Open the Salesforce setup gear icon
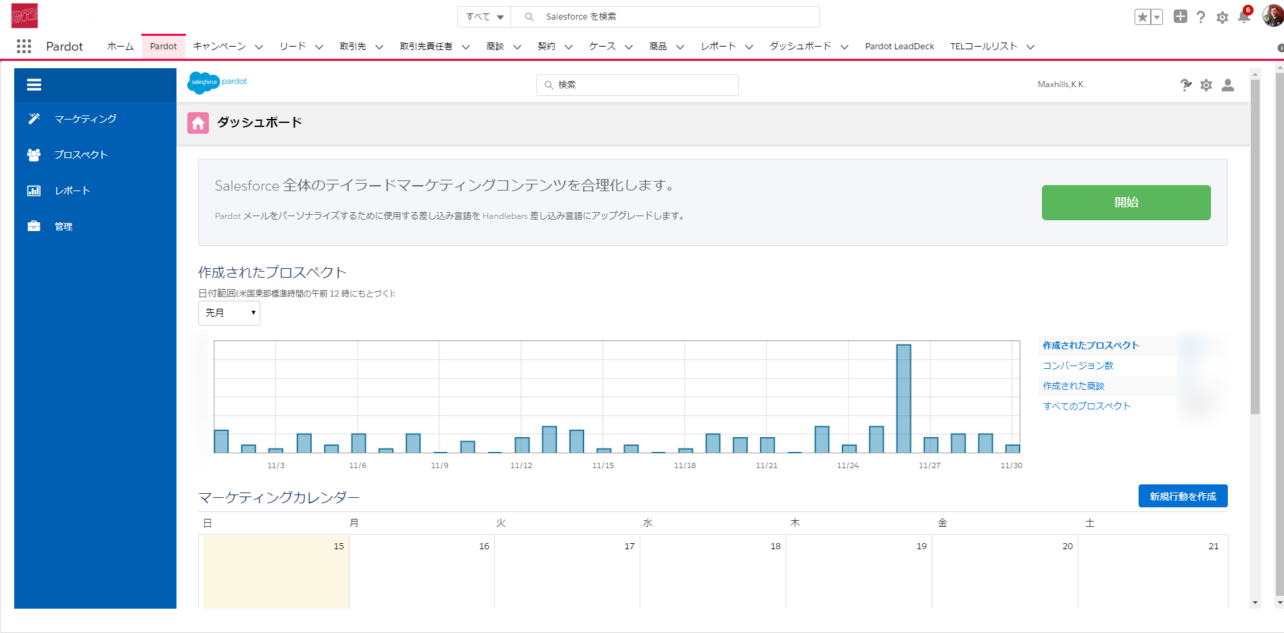 [1222, 18]
